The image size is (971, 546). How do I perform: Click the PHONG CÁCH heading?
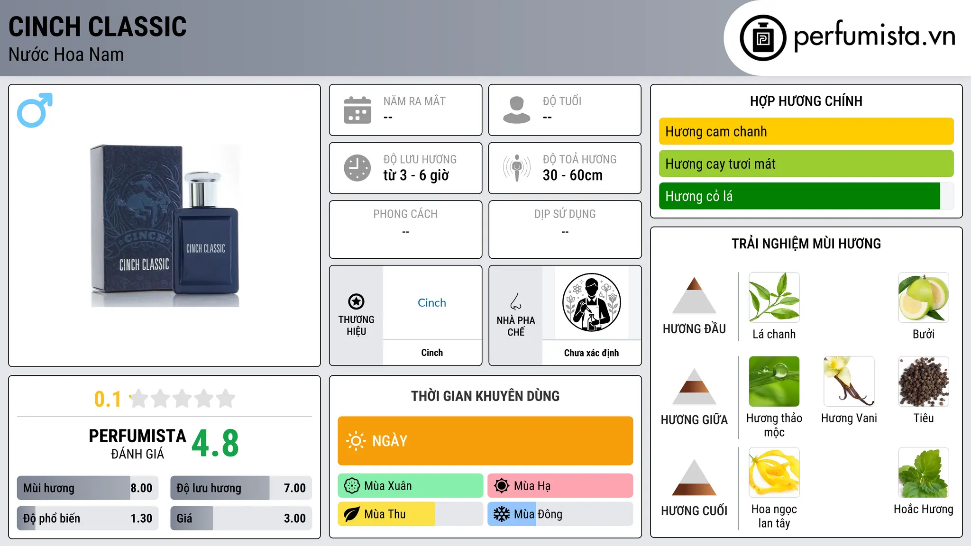[x=405, y=214]
